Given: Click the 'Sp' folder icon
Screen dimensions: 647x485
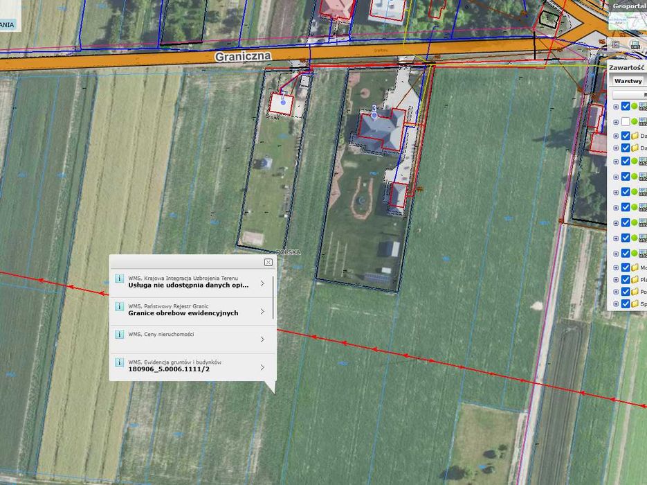Looking at the screenshot, I should tap(635, 303).
